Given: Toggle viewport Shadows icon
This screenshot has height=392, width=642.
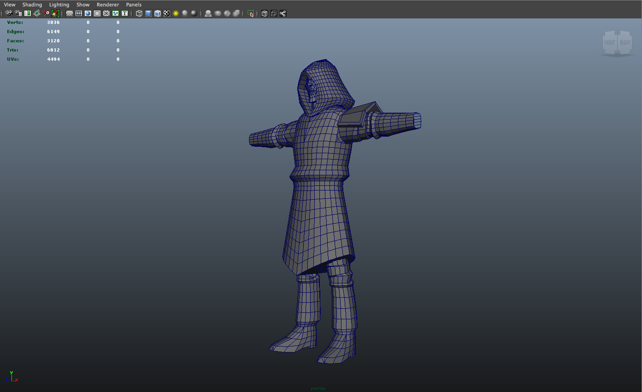Looking at the screenshot, I should (185, 13).
